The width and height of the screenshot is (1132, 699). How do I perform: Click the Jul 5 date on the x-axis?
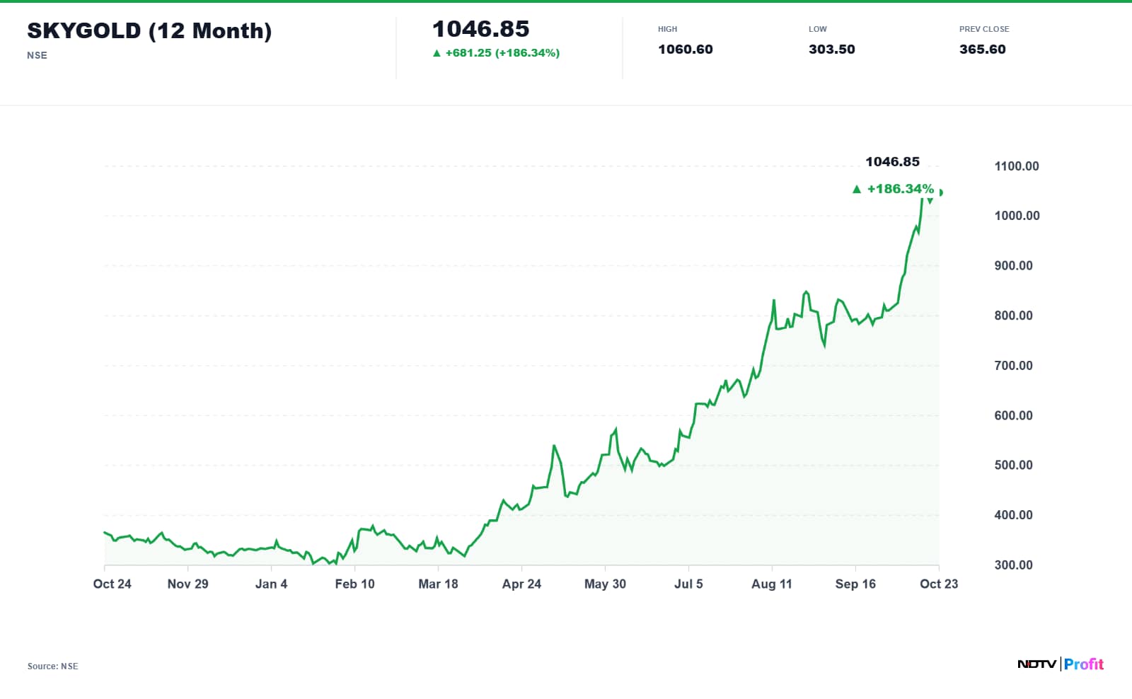pyautogui.click(x=688, y=584)
